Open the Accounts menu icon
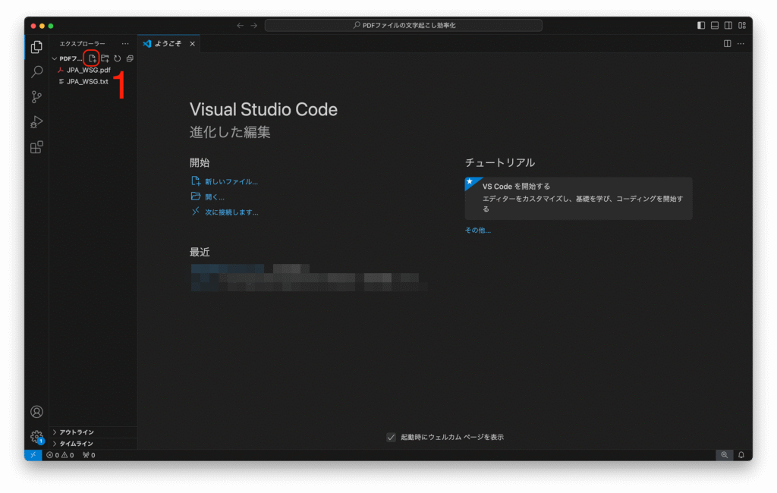 click(36, 412)
